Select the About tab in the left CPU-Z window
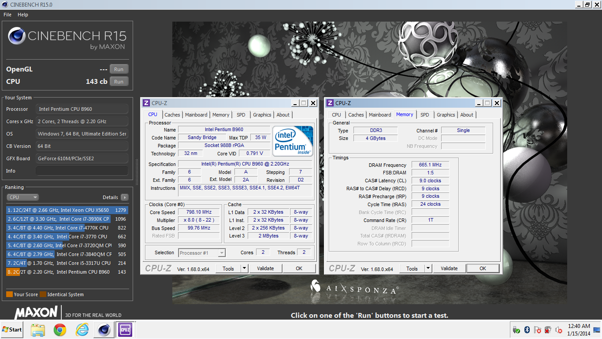Viewport: 602px width, 339px height. [283, 115]
